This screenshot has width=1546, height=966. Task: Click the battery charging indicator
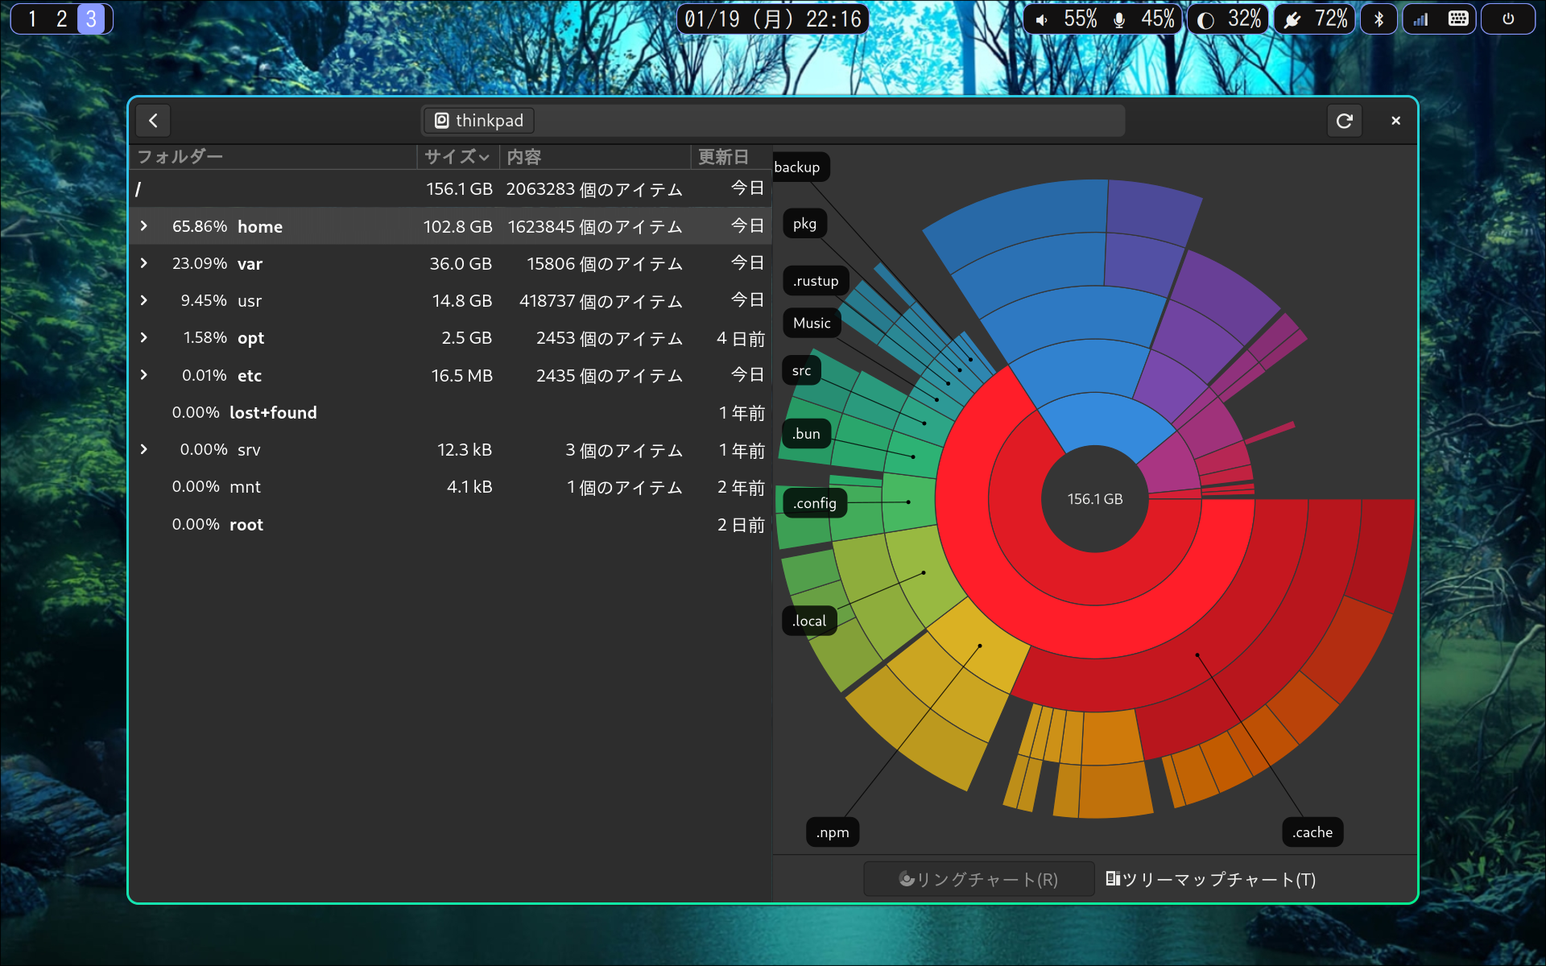[x=1293, y=19]
